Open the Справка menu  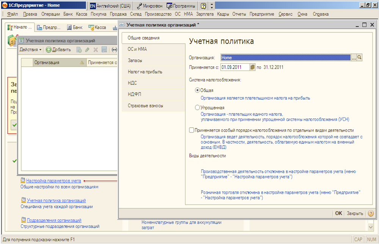[x=321, y=14]
